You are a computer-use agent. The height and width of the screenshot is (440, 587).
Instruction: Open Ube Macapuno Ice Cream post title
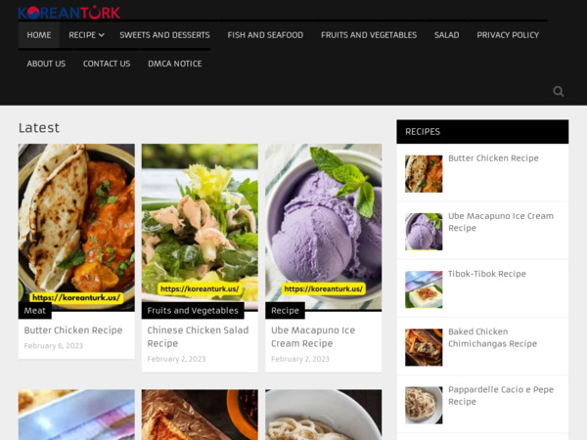click(313, 336)
